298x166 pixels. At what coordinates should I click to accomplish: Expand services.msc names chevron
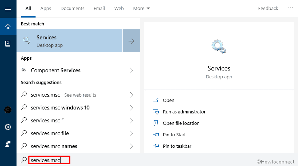(131, 146)
